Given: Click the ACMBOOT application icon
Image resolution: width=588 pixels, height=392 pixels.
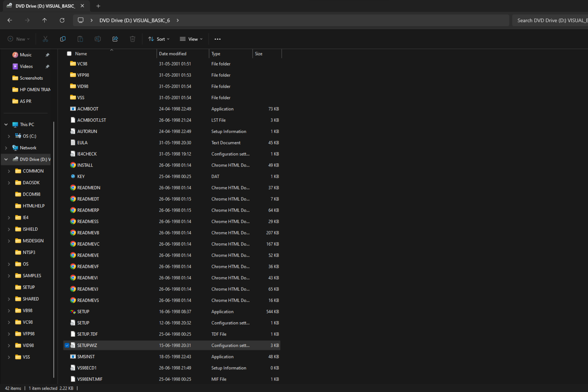Looking at the screenshot, I should [73, 109].
